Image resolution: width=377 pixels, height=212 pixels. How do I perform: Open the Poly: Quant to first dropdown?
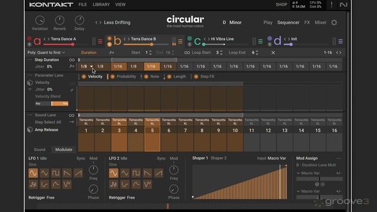tap(46, 52)
